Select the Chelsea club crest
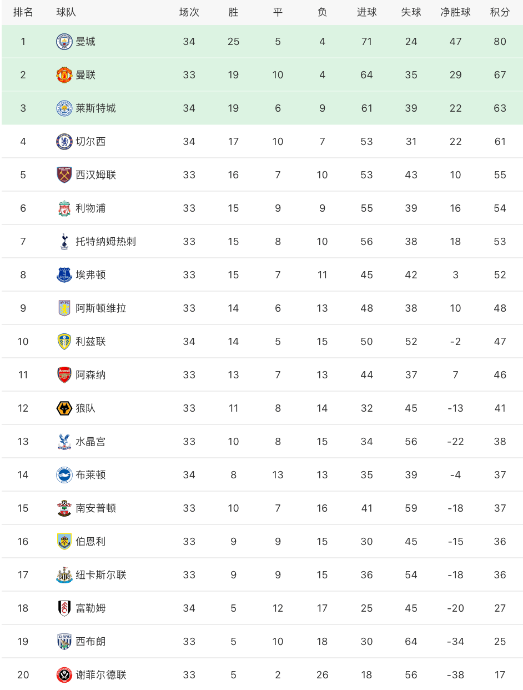Viewport: 523px width, 690px height. point(64,142)
